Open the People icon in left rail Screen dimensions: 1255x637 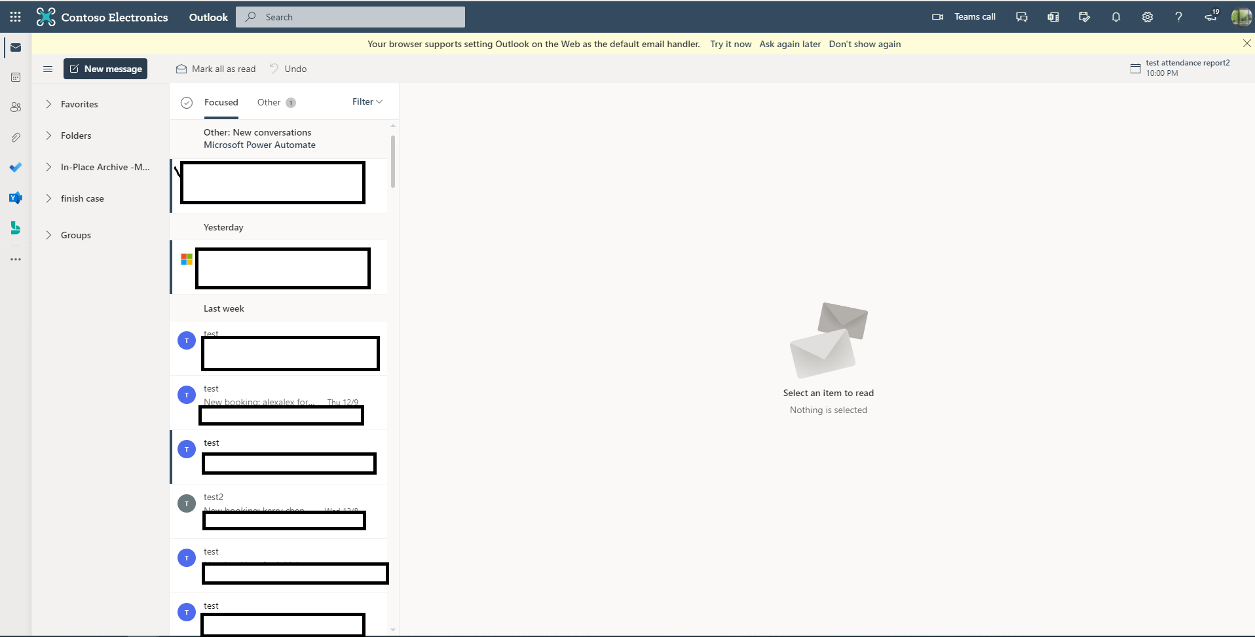(16, 107)
